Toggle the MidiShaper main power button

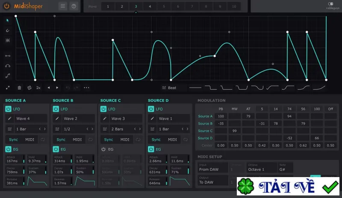click(x=7, y=6)
